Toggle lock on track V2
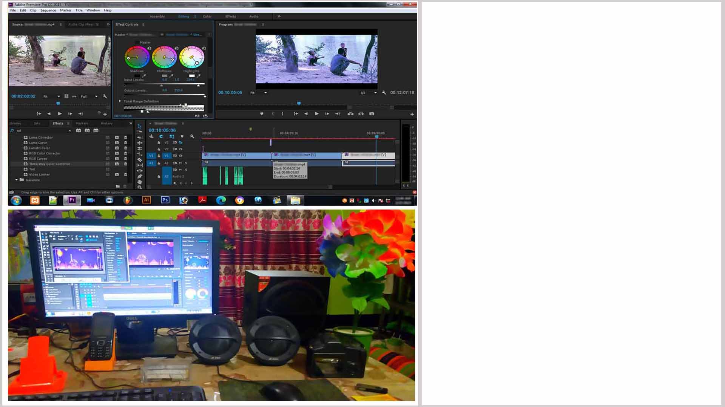The image size is (725, 407). 159,149
